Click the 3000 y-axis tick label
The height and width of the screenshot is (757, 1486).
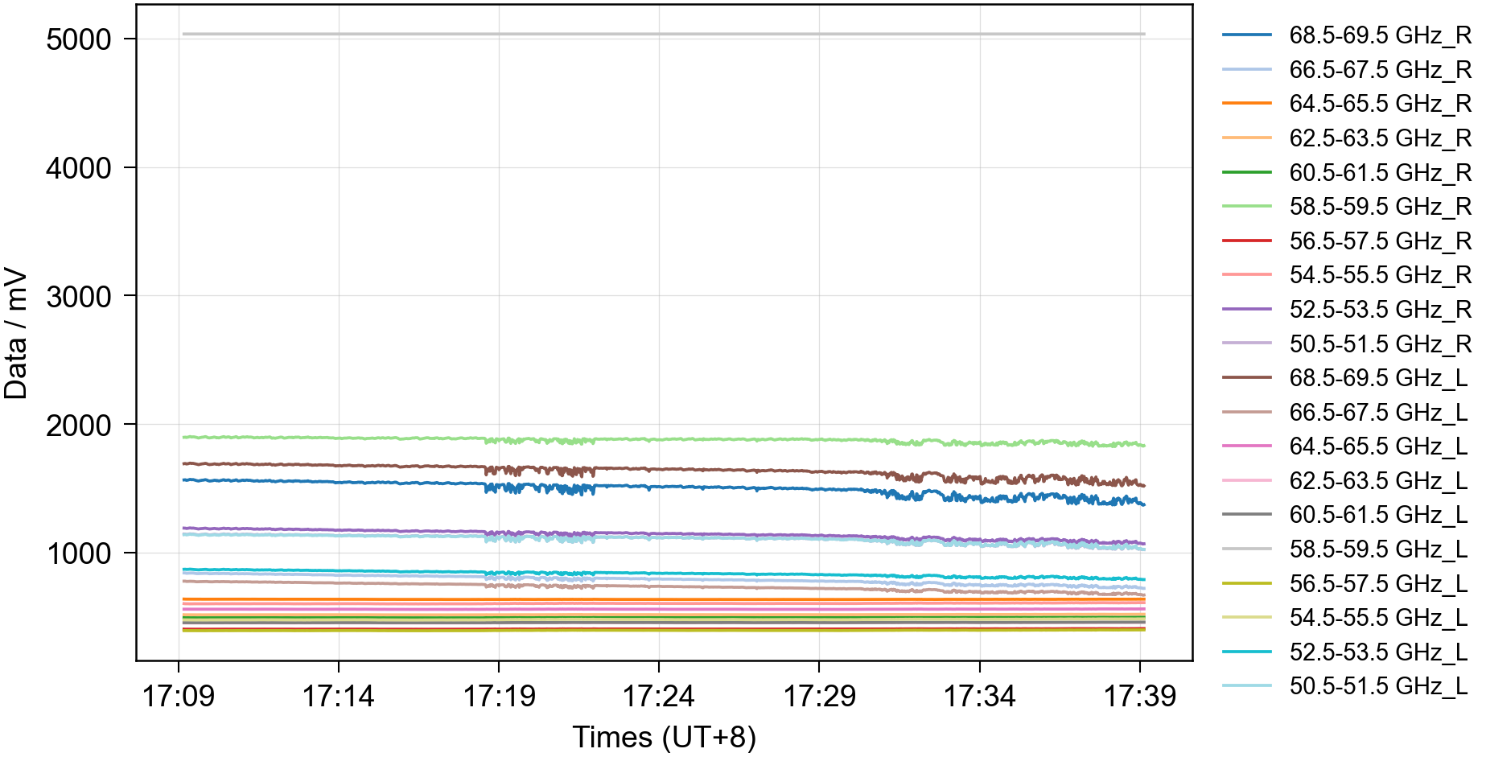click(x=79, y=297)
